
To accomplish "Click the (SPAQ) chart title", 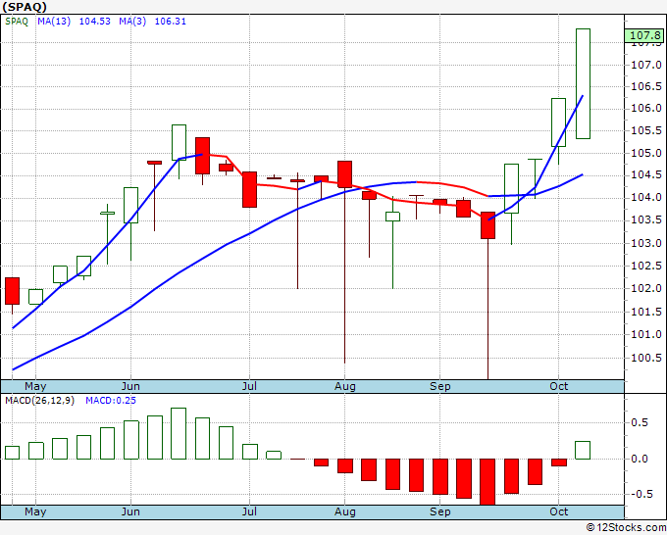I will tap(25, 7).
